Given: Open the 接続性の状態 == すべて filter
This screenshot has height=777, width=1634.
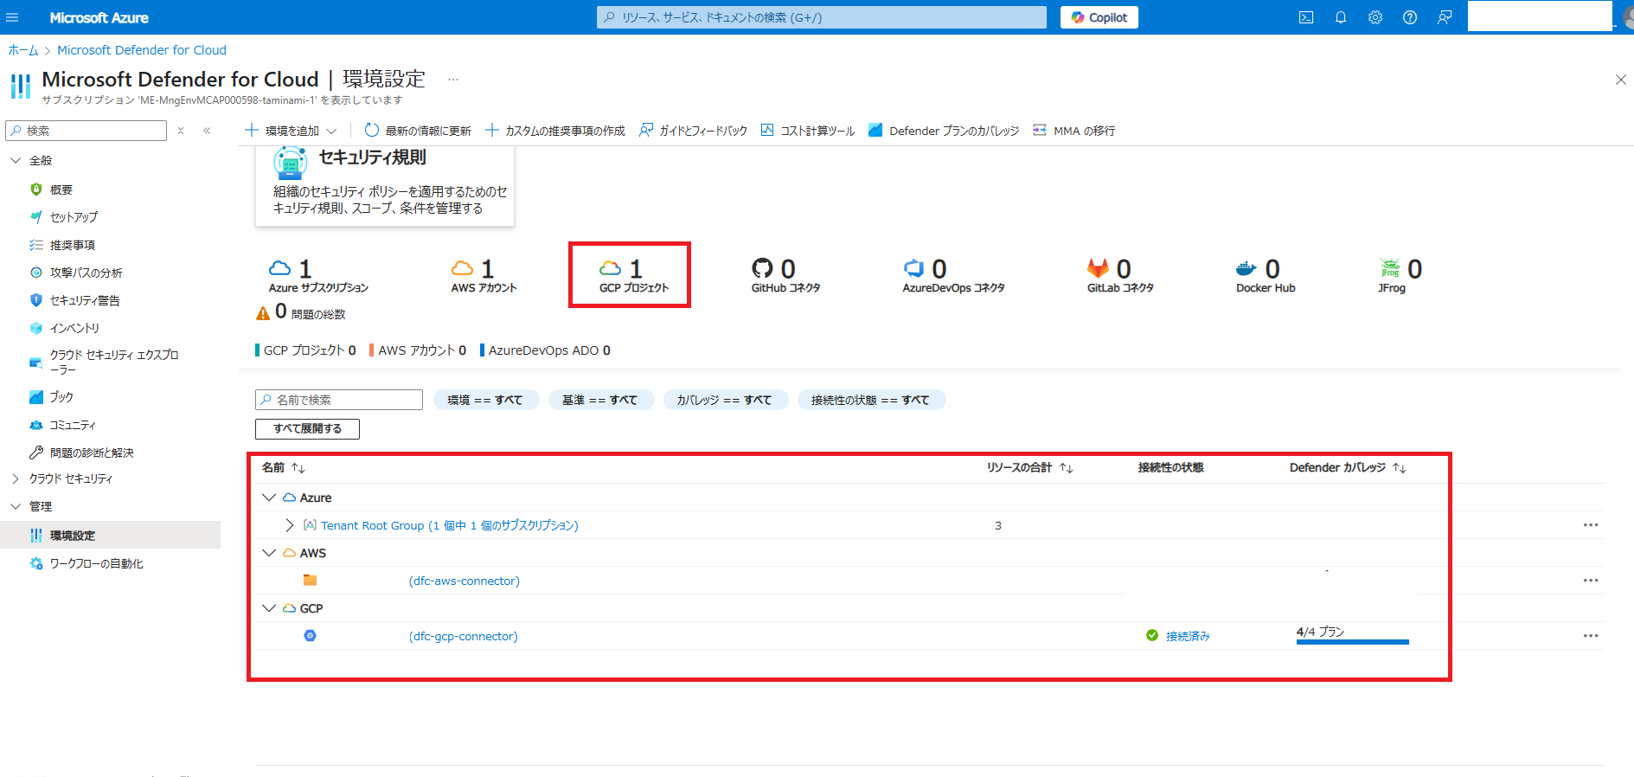Looking at the screenshot, I should tap(870, 400).
